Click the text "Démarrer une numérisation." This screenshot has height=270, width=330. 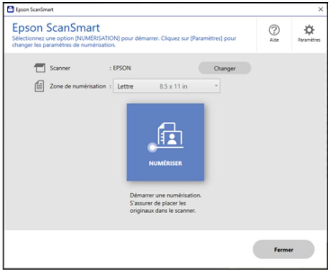(x=165, y=195)
